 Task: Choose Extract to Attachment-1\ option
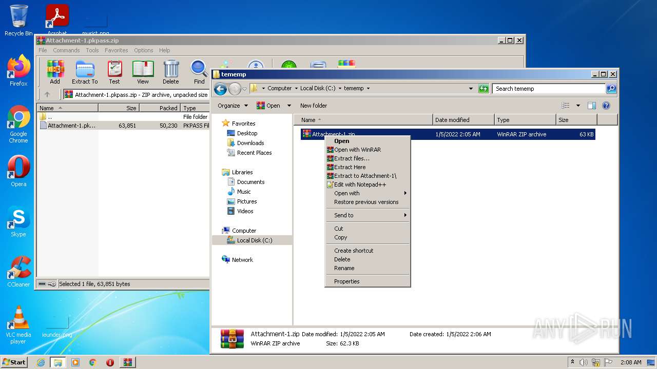coord(368,176)
